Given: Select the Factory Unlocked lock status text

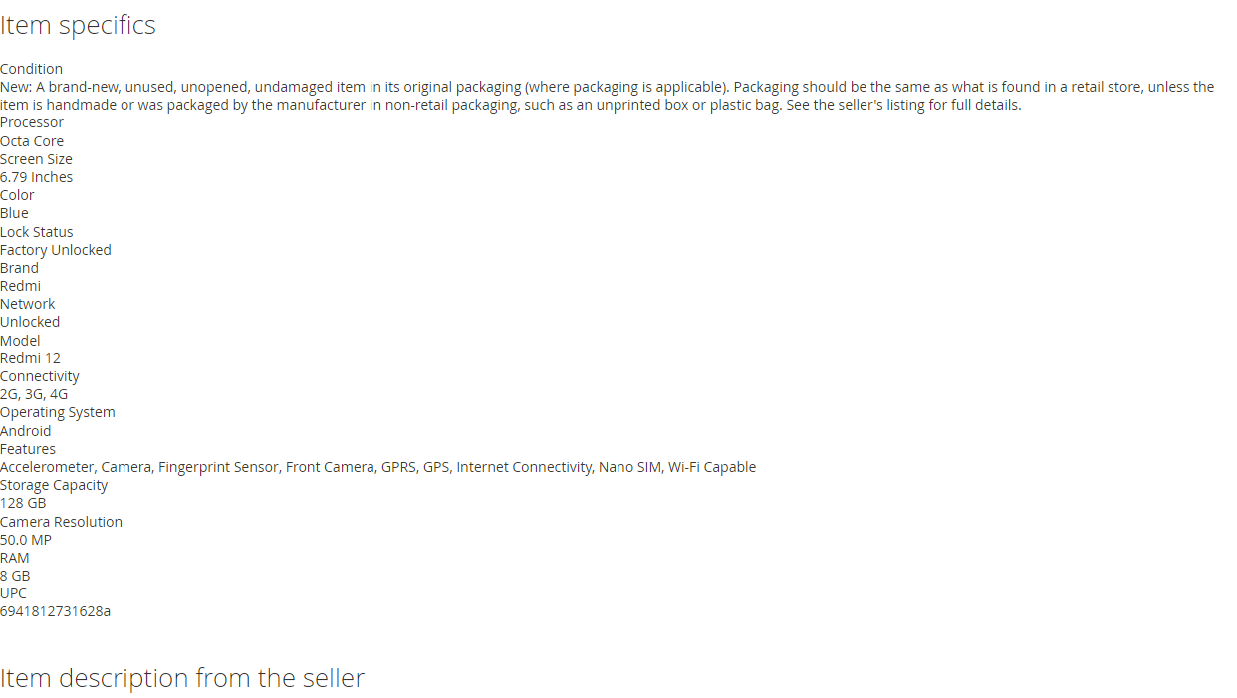Looking at the screenshot, I should click(56, 250).
